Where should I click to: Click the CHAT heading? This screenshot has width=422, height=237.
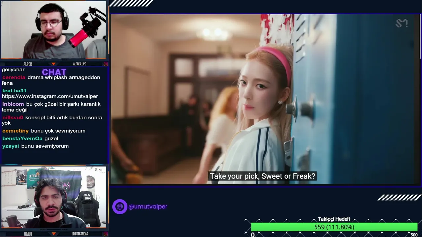coord(54,72)
